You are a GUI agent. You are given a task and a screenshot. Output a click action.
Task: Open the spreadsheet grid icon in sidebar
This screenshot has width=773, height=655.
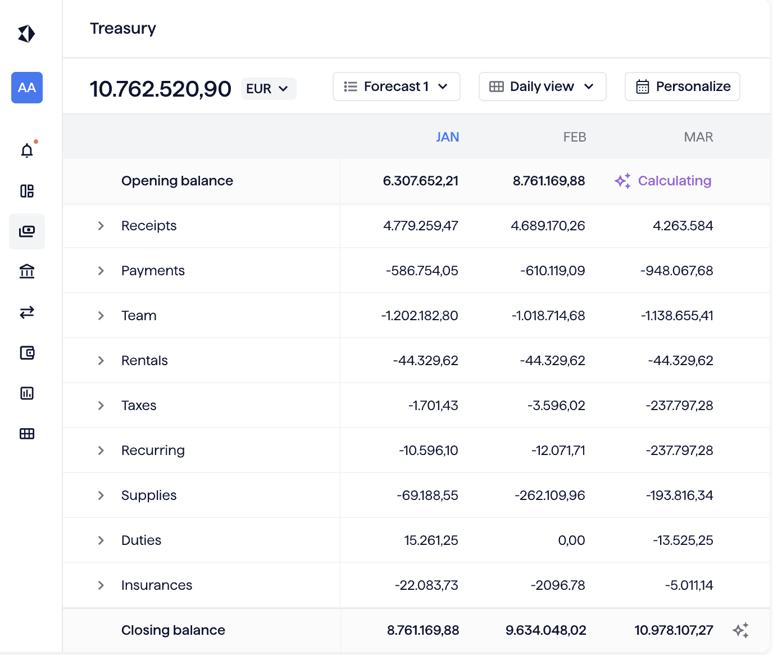click(x=26, y=433)
